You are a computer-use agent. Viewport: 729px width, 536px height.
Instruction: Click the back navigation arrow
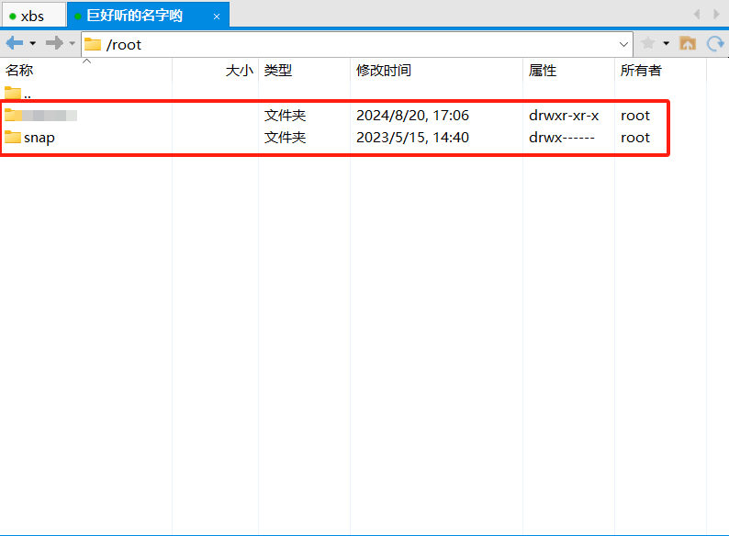(15, 43)
